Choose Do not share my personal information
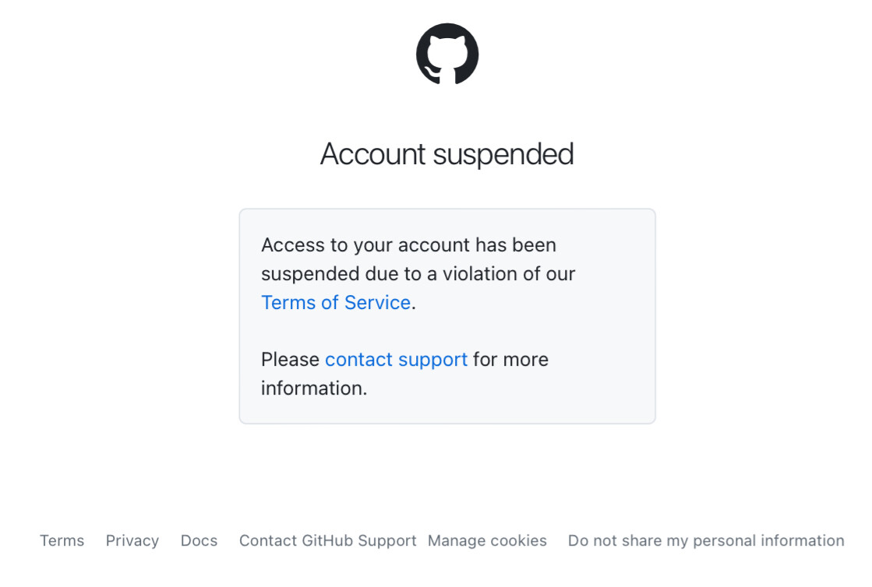The image size is (872, 587). (706, 540)
